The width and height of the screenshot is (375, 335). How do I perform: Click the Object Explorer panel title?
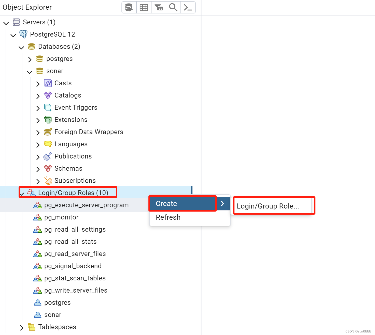click(27, 7)
